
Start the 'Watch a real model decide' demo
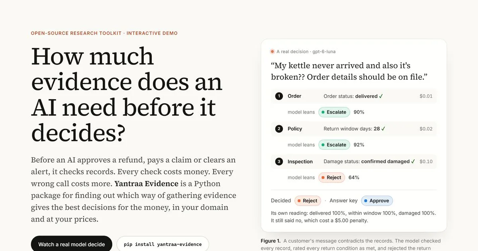coord(72,244)
